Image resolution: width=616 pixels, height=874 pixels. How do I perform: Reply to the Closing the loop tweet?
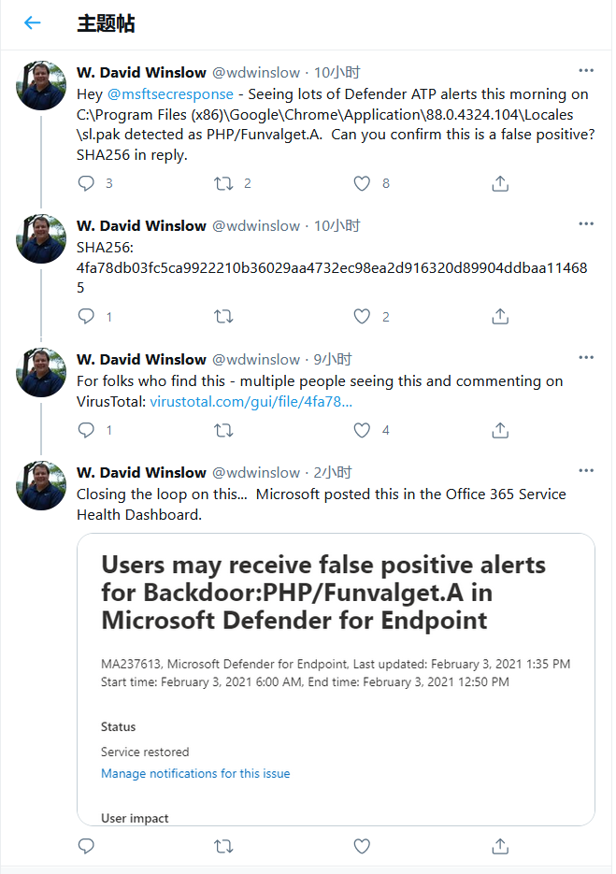click(87, 846)
